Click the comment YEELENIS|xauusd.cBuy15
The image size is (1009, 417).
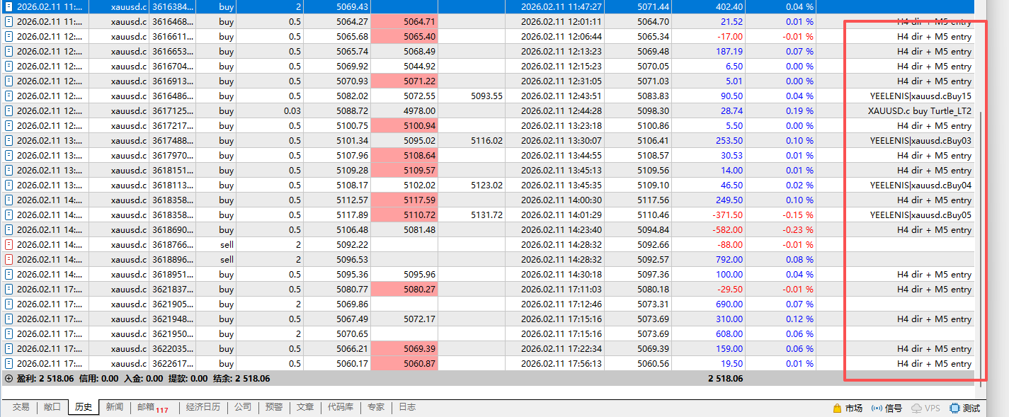point(921,96)
